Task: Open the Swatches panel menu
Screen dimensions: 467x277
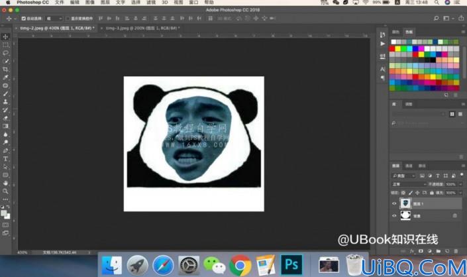Action: tap(463, 32)
